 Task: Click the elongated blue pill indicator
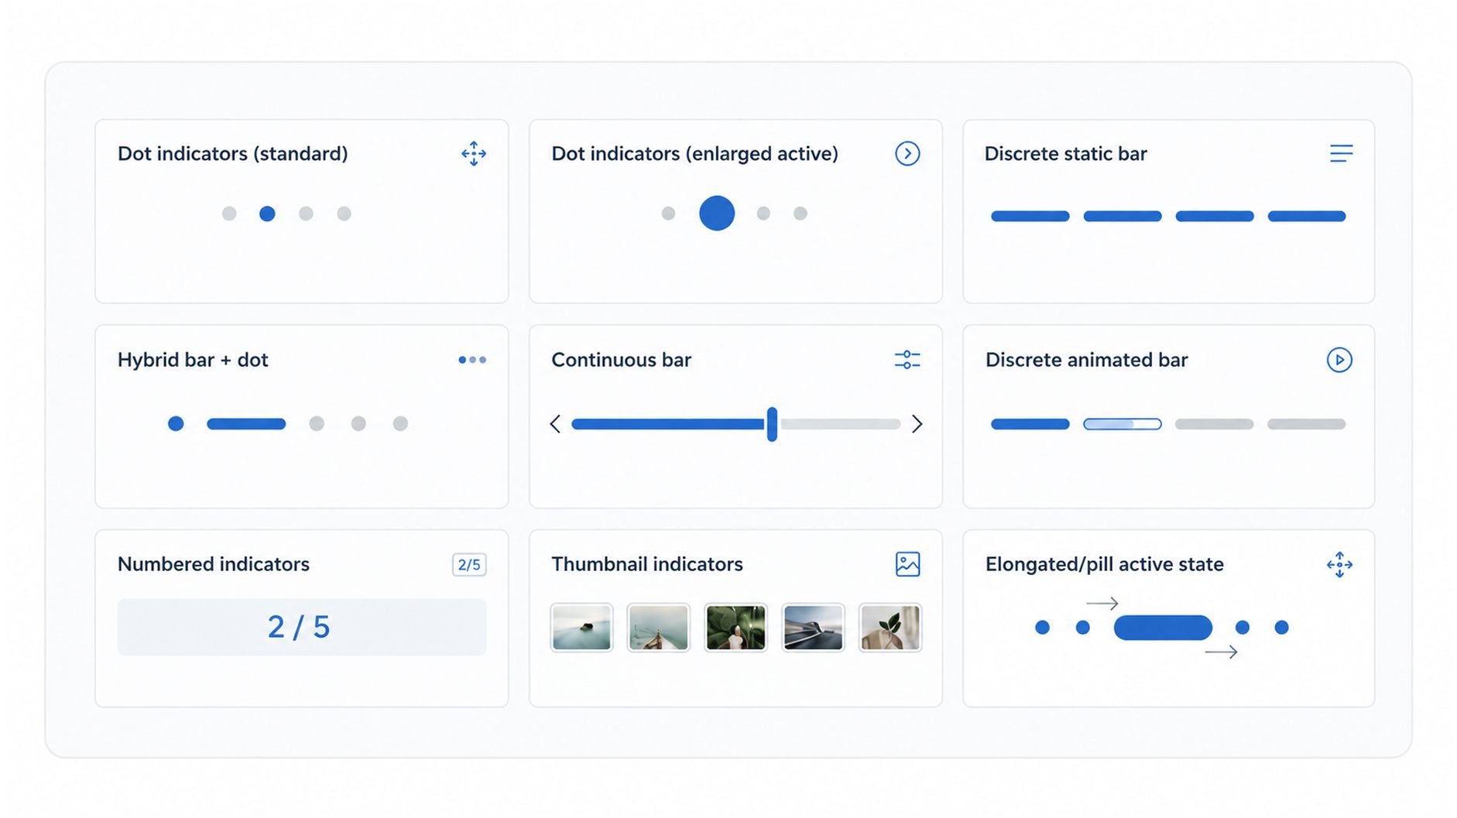[x=1163, y=628]
